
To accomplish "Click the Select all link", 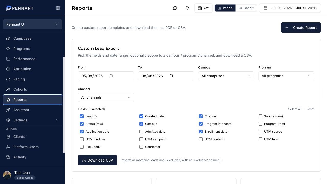I will pos(295,109).
